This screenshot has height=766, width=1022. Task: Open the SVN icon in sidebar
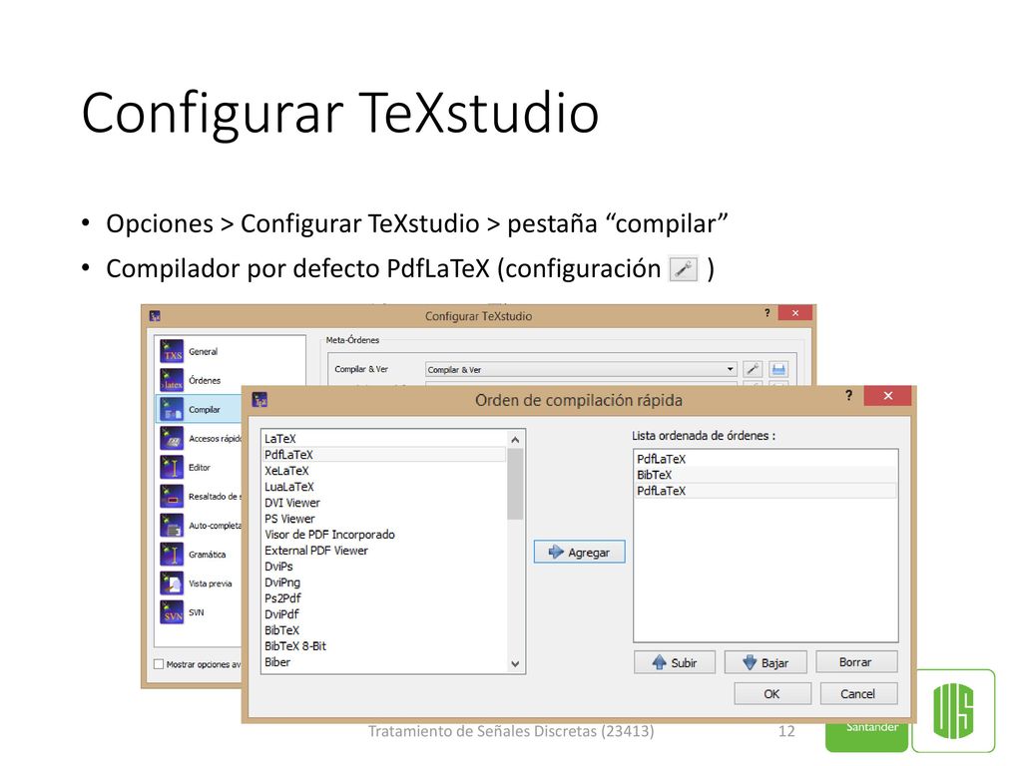(172, 612)
